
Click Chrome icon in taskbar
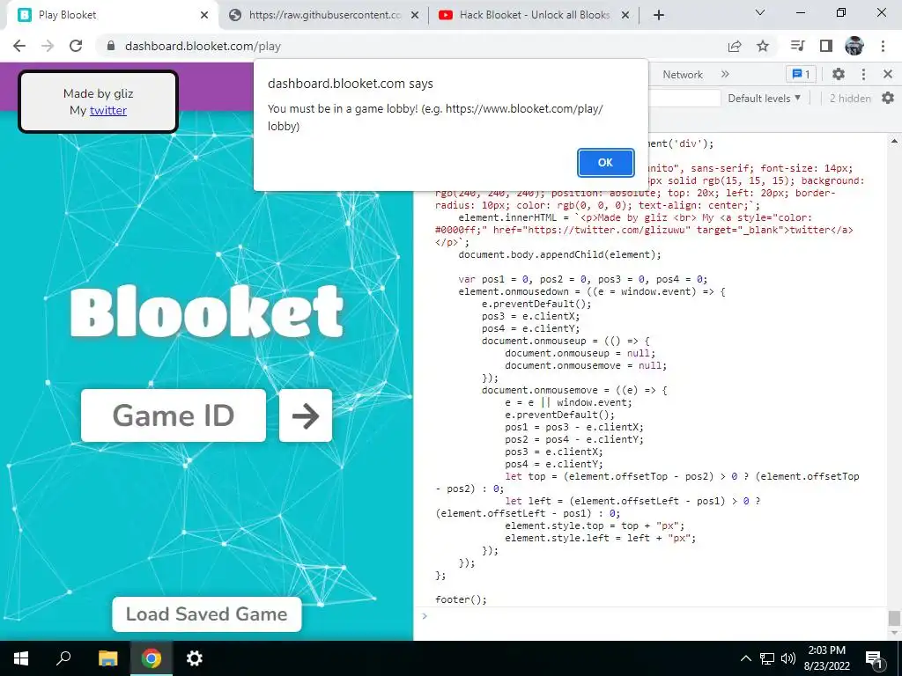click(x=152, y=658)
